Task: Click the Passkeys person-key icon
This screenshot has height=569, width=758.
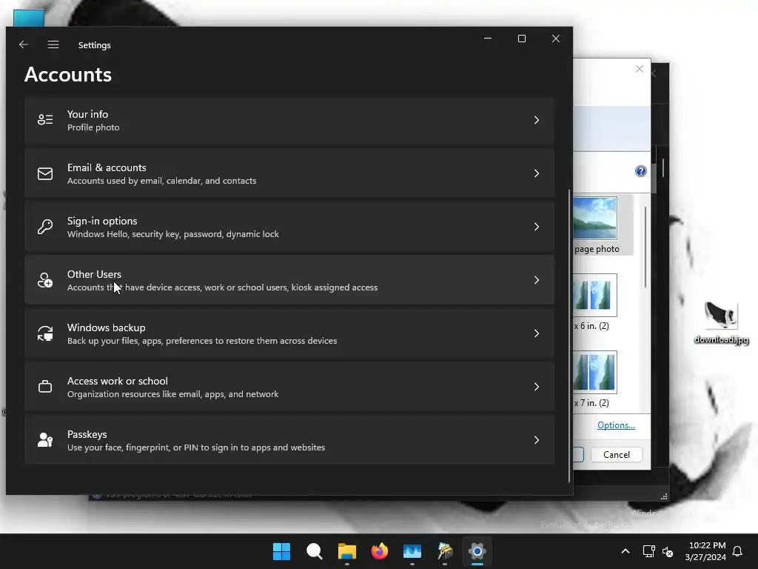Action: coord(45,440)
